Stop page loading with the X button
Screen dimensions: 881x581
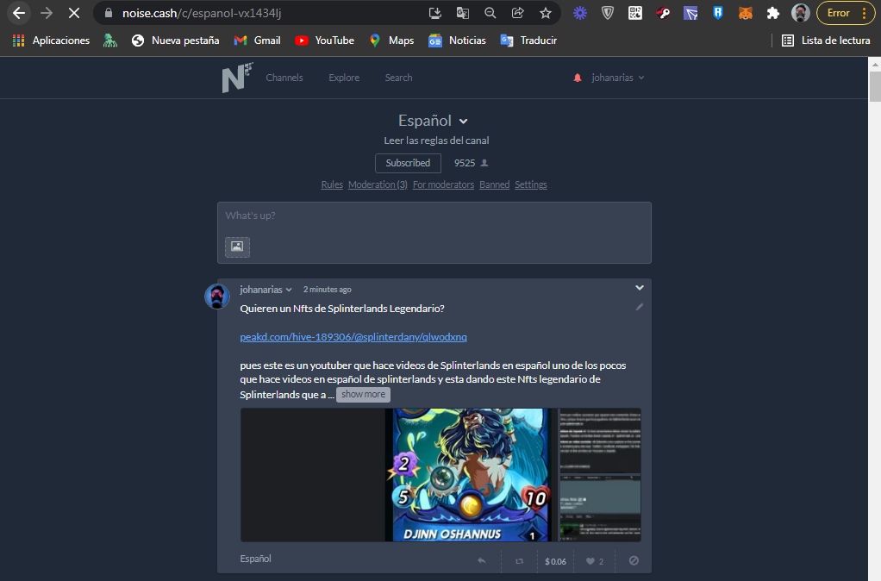pyautogui.click(x=73, y=13)
